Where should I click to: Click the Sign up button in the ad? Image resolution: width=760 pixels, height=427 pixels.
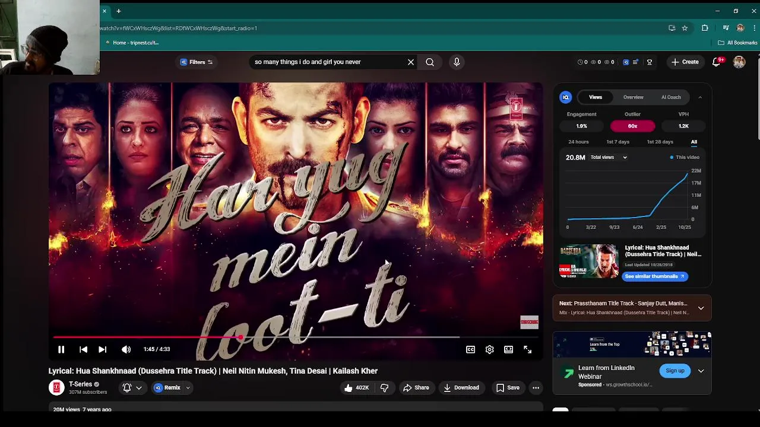(674, 371)
